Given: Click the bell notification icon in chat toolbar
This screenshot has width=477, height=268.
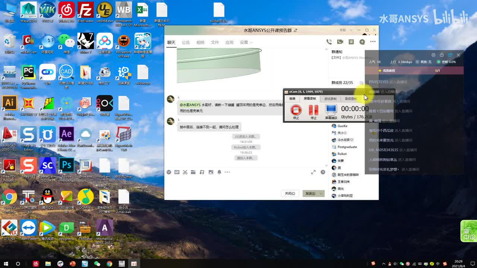Looking at the screenshot, I should click(x=219, y=172).
